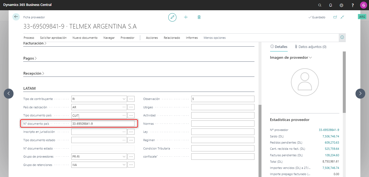Image resolution: width=369 pixels, height=177 pixels.
Task: Click ellipsis button next to País de radicación
Action: 131,107
